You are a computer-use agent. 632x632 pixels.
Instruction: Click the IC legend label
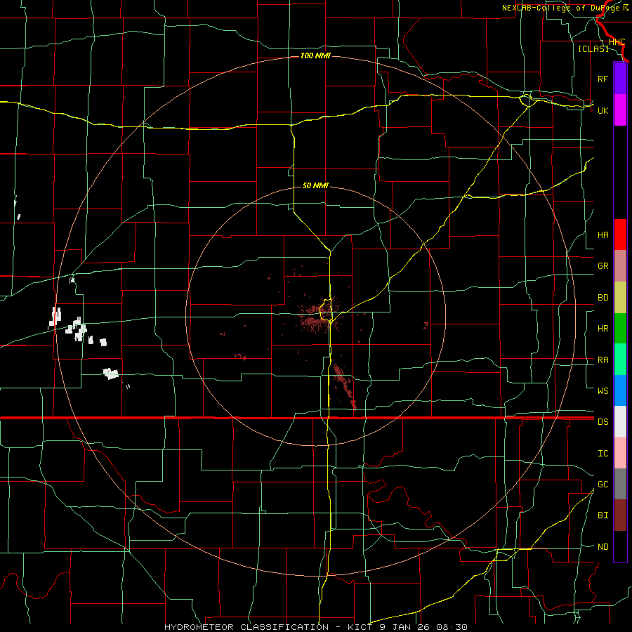pyautogui.click(x=603, y=454)
